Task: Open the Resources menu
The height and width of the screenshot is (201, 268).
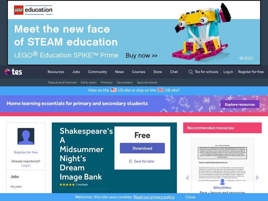Action: click(x=56, y=72)
